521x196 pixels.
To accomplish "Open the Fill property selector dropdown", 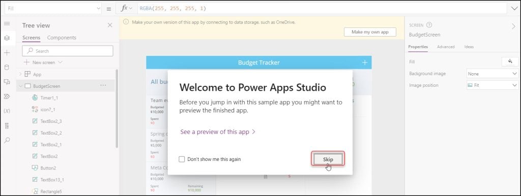I will pyautogui.click(x=53, y=9).
